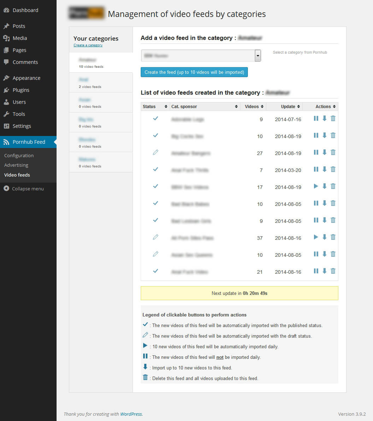Import new videos to the 17-video feed
The height and width of the screenshot is (421, 373).
[x=325, y=186]
